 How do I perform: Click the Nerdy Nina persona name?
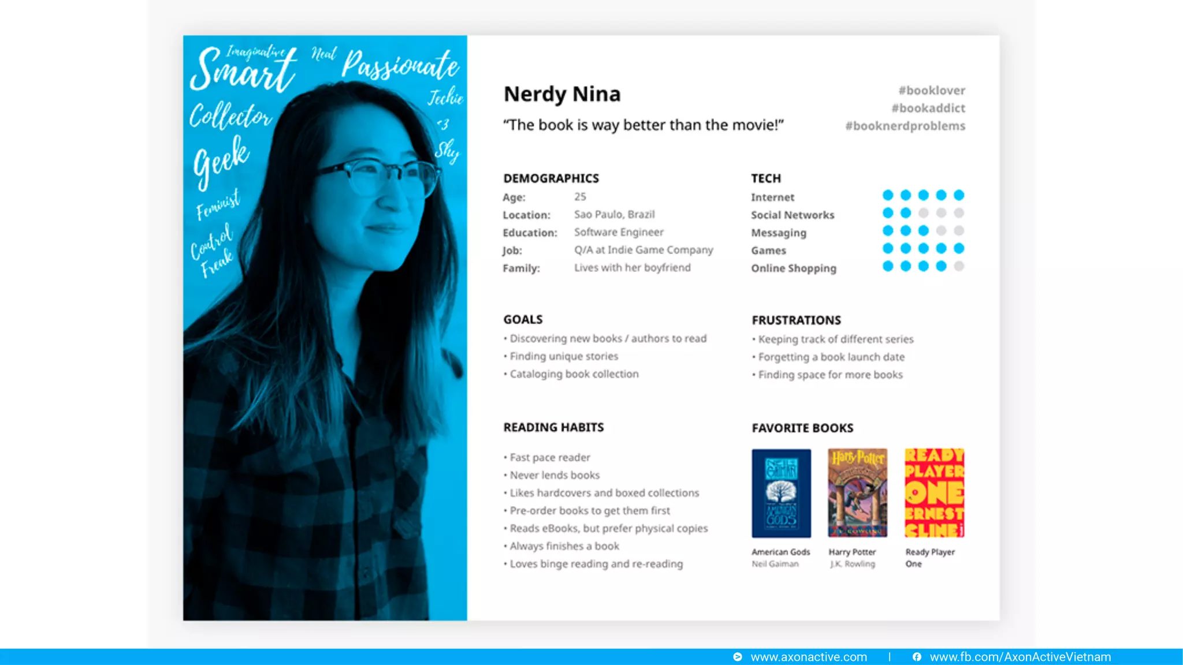(562, 94)
